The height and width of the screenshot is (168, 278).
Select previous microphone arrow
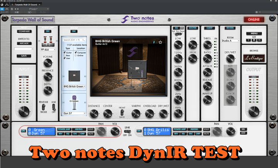[x=63, y=102]
